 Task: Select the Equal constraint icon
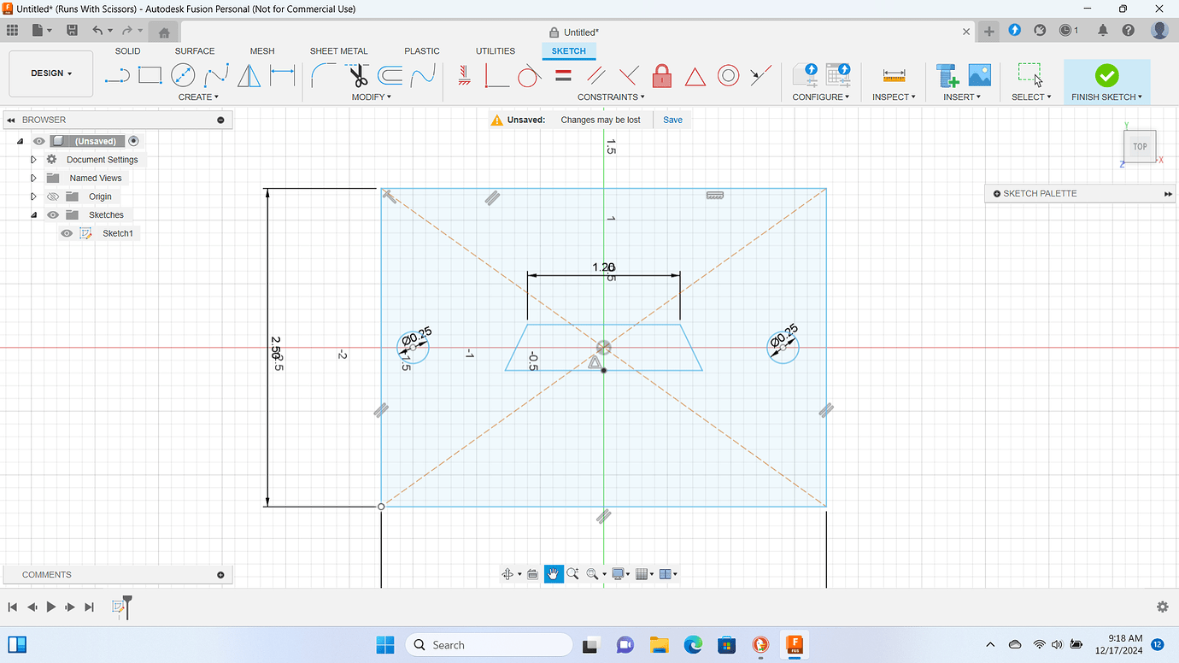coord(562,75)
